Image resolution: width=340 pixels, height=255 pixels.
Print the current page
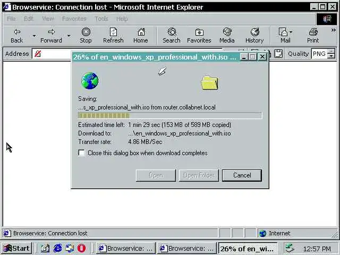[313, 36]
